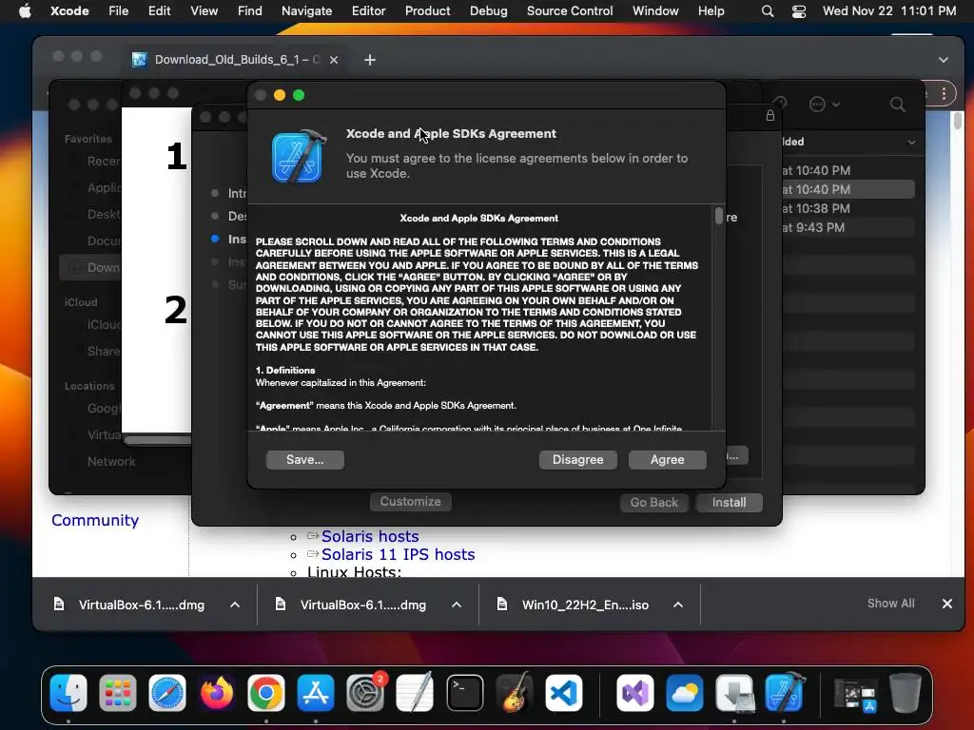This screenshot has height=730, width=974.
Task: Close the downloads bar
Action: click(x=946, y=604)
